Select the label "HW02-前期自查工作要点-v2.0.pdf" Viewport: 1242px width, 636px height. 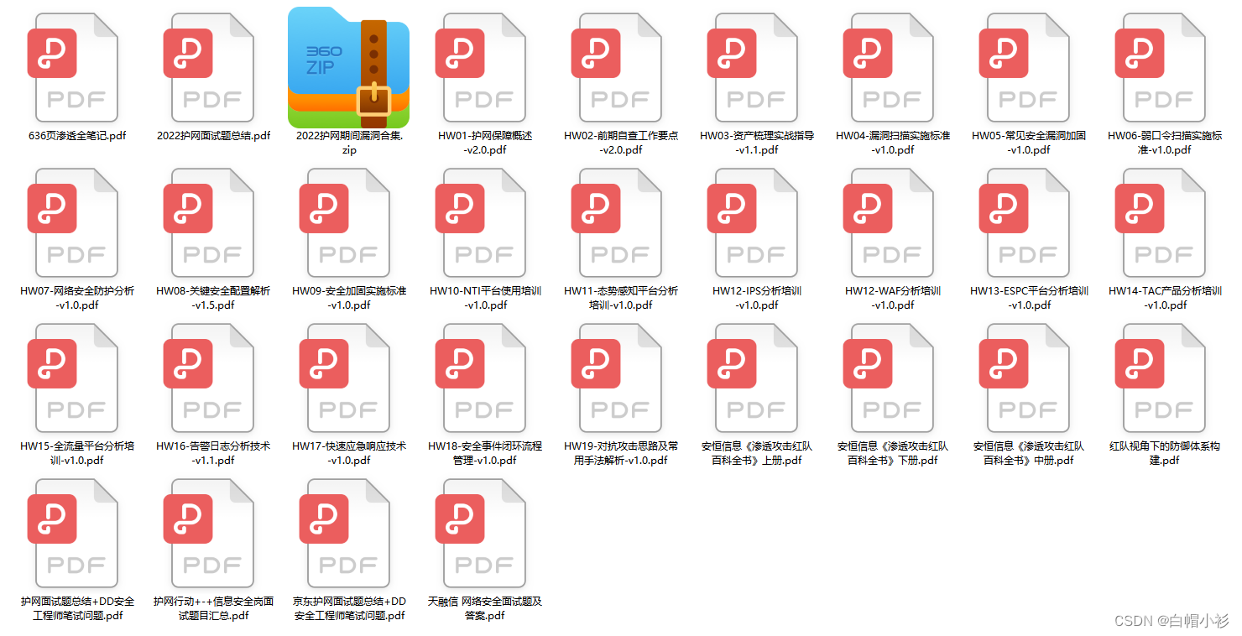[621, 143]
